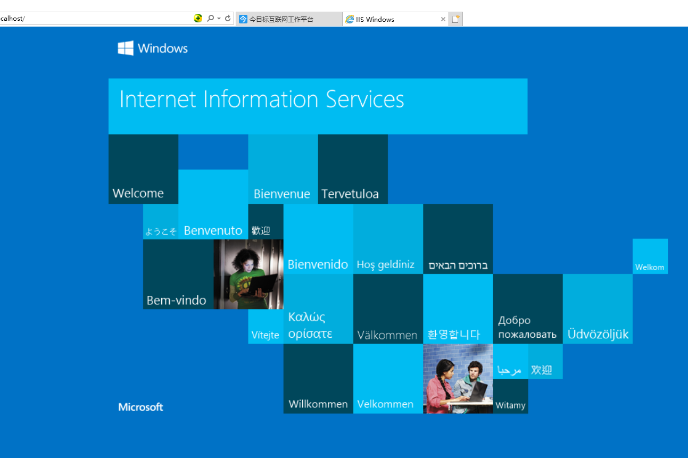Viewport: 688px width, 458px height.
Task: Switch to the 今目标互联网工作平台 tab
Action: (x=288, y=19)
